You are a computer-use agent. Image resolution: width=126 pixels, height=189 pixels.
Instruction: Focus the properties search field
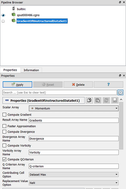(60, 92)
